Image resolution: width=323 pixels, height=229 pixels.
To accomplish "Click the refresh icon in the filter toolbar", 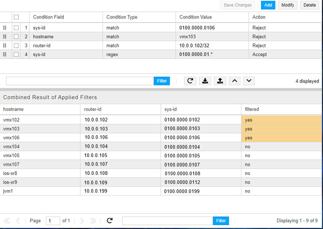I will (x=190, y=81).
